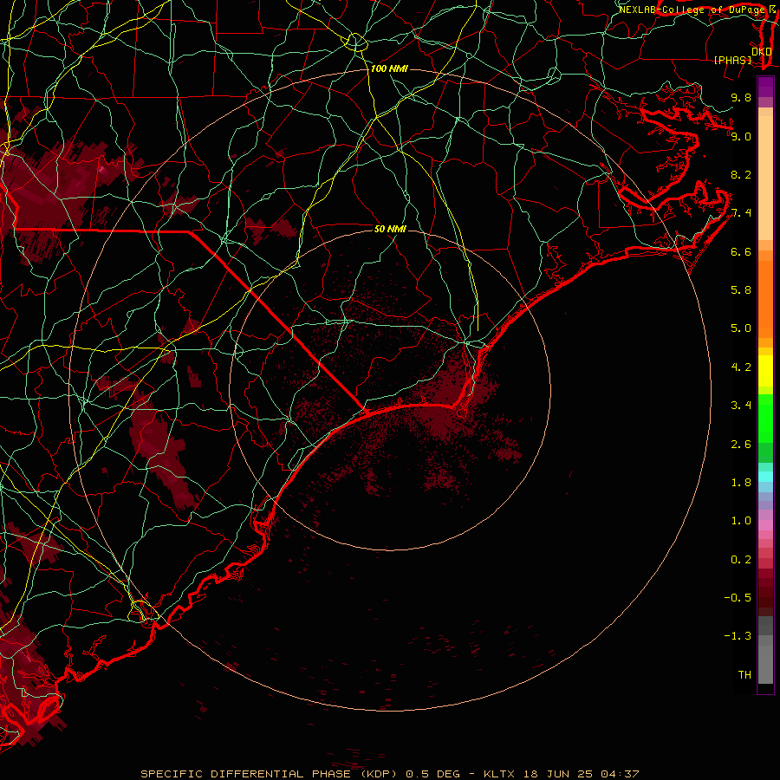Click the large peach segment of the color bar
780x780 pixels.
765,178
